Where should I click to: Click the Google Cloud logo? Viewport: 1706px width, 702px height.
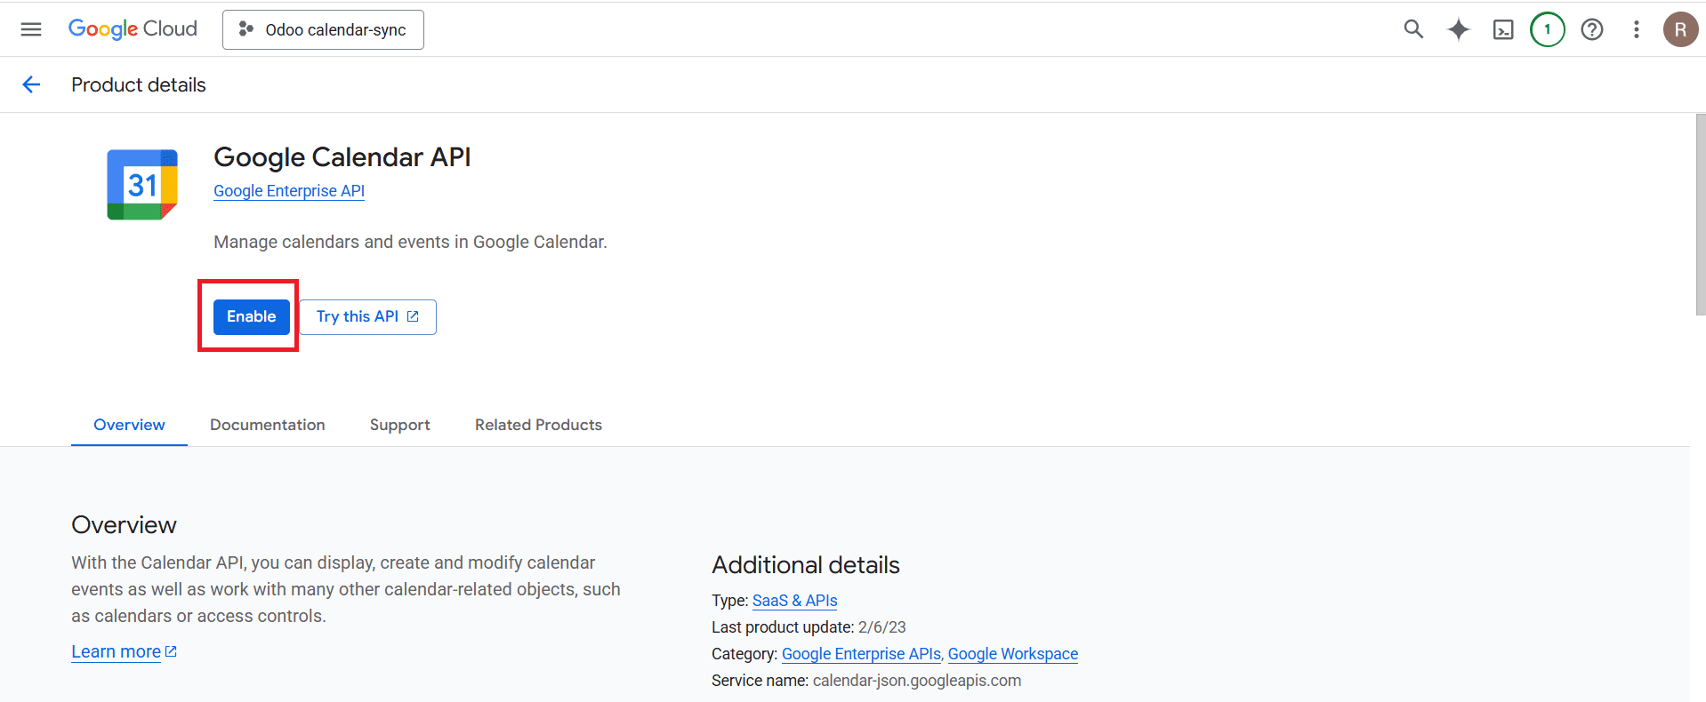(133, 29)
